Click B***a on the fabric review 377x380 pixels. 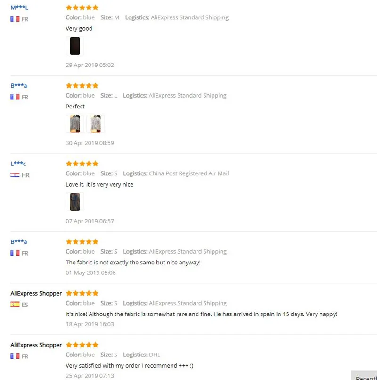(x=19, y=242)
